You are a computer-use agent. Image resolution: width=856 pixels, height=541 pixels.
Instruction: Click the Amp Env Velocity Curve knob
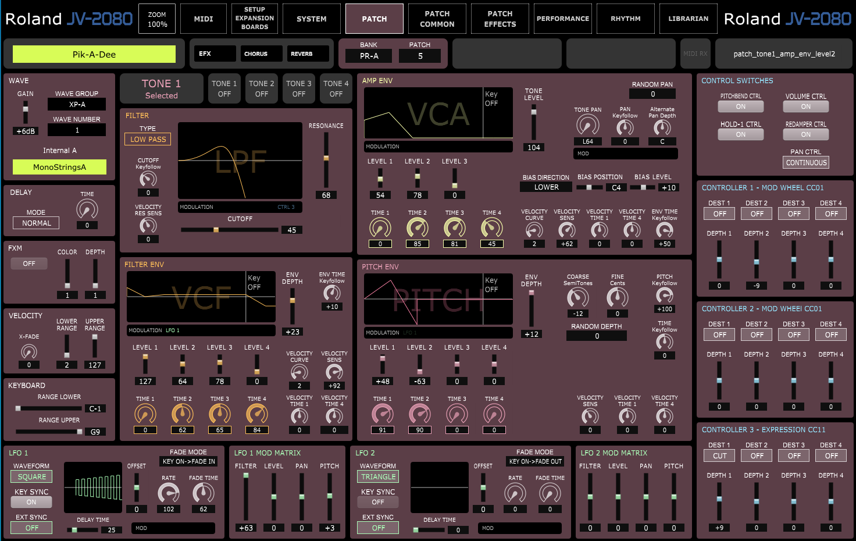[x=534, y=230]
